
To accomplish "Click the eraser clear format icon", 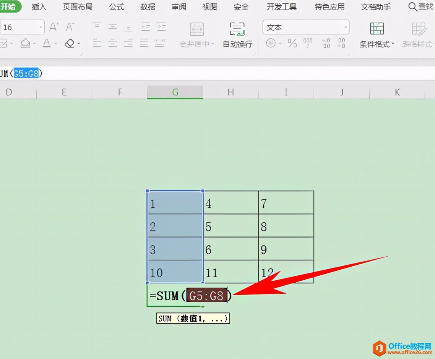I will 70,43.
